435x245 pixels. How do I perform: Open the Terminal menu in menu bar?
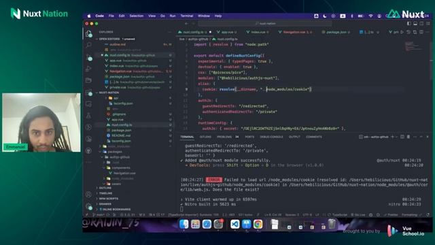tap(187, 16)
